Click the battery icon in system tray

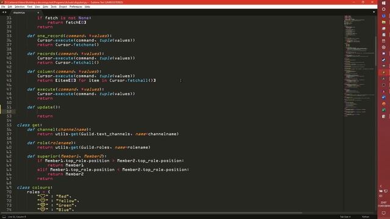click(381, 191)
